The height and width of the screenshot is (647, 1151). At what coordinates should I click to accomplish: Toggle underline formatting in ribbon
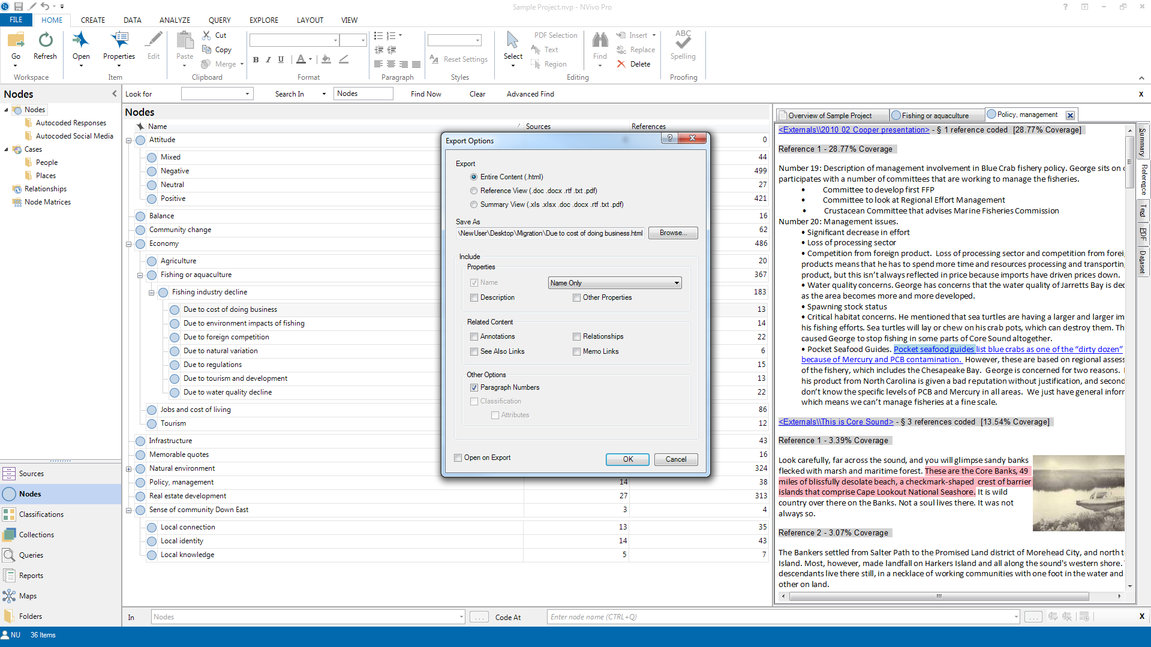tap(281, 59)
